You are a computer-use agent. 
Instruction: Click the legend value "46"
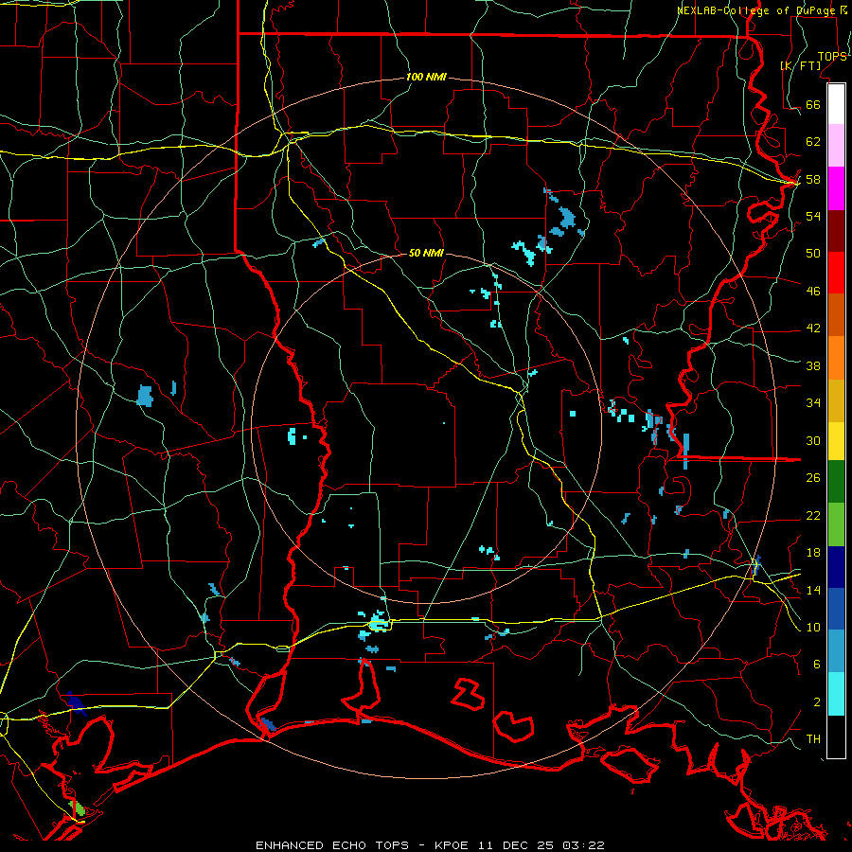813,292
